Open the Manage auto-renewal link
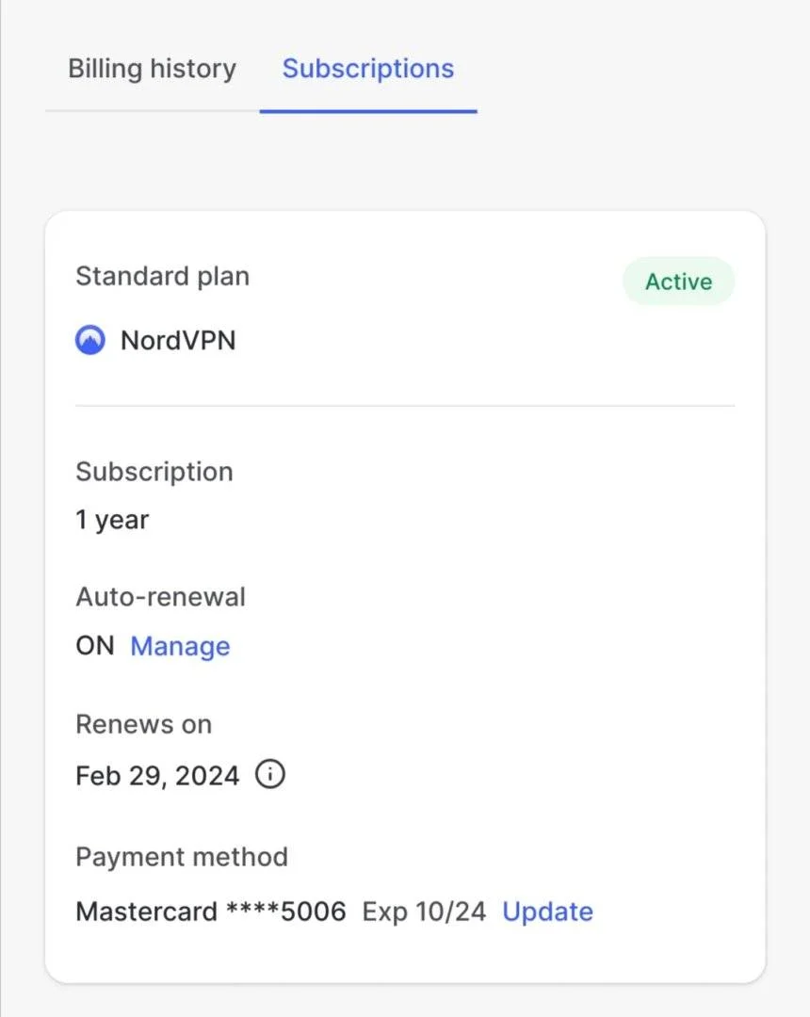The height and width of the screenshot is (1017, 810). [x=180, y=647]
